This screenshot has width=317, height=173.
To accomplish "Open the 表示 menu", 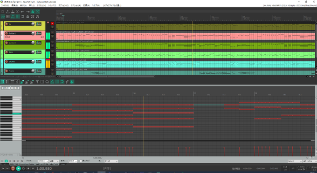I will (x=23, y=6).
